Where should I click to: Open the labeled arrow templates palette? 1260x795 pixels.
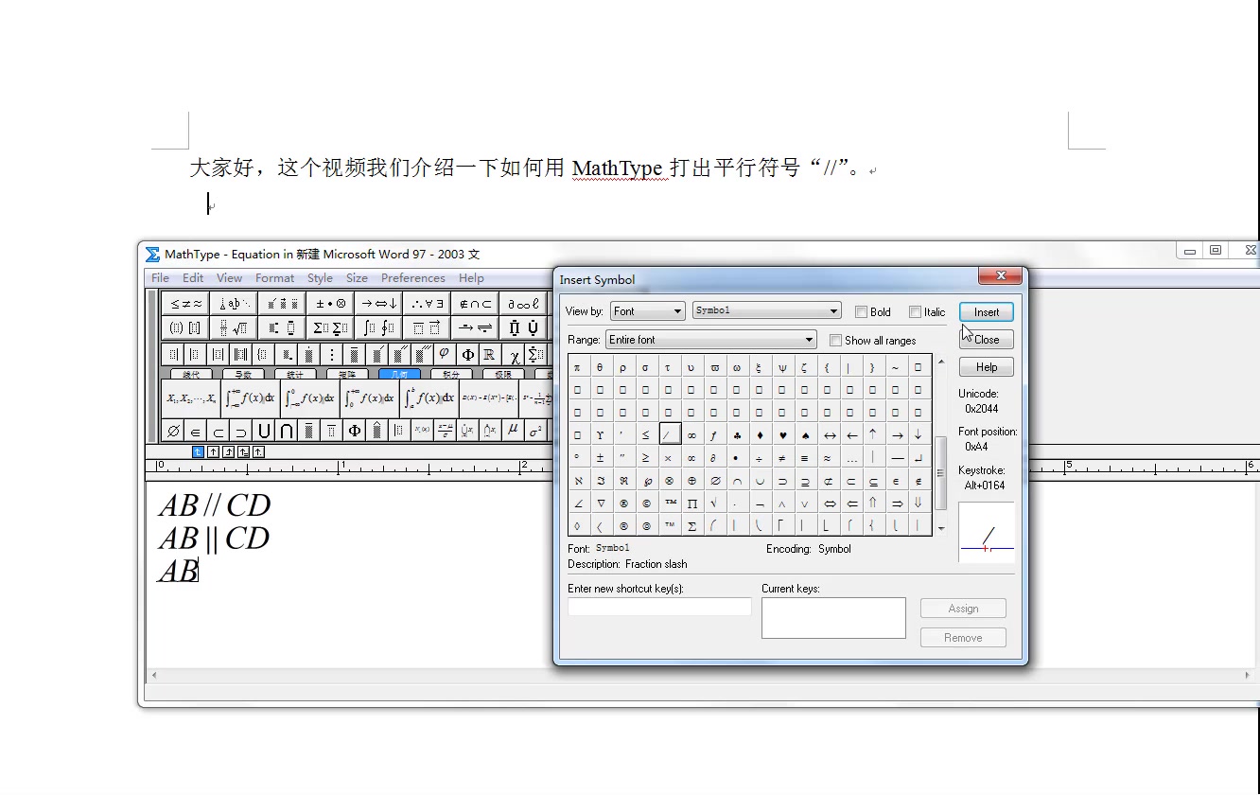click(475, 327)
